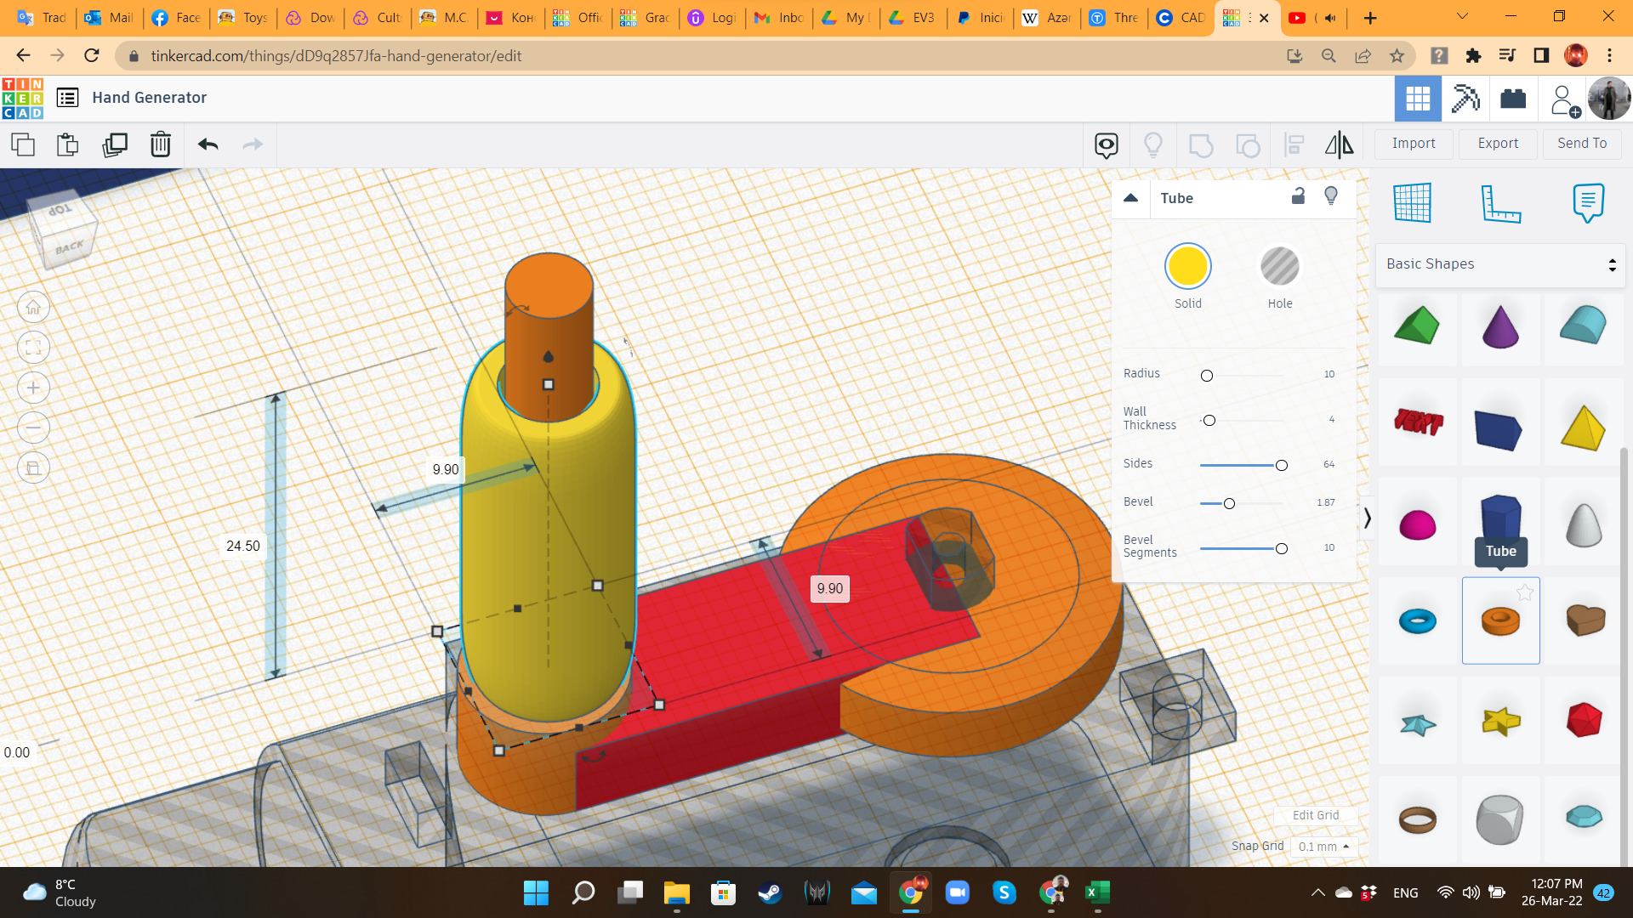Click the Home view icon
The height and width of the screenshot is (918, 1633).
[x=33, y=308]
